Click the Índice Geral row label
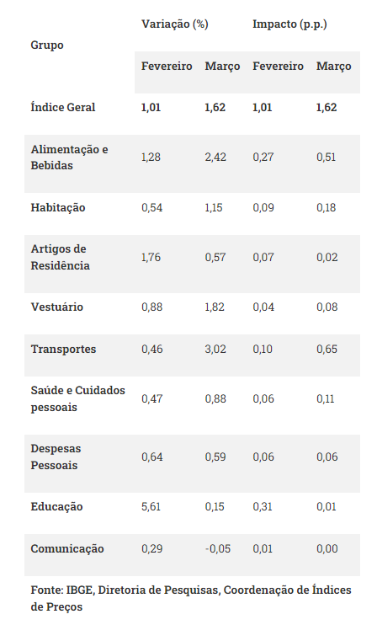377x625 pixels. 63,107
